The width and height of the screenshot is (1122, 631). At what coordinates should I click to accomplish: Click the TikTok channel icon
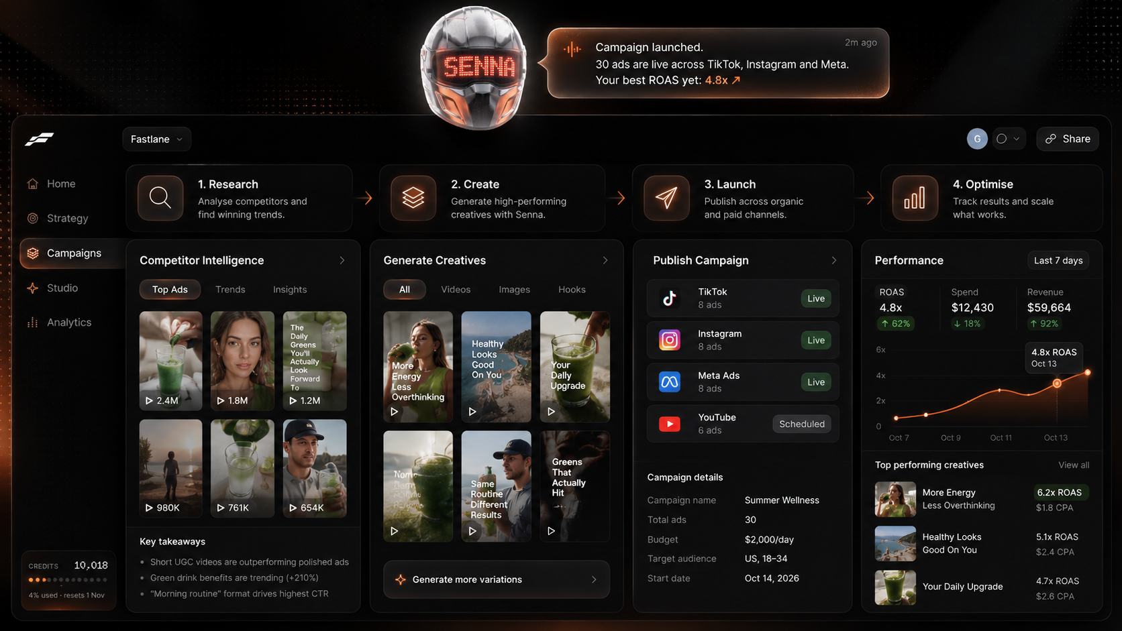click(669, 298)
